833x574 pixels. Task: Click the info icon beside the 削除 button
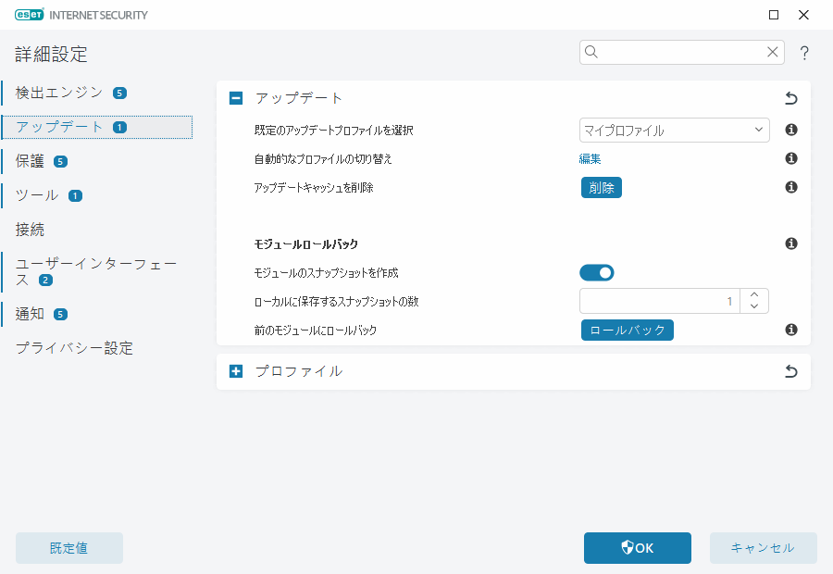[790, 187]
